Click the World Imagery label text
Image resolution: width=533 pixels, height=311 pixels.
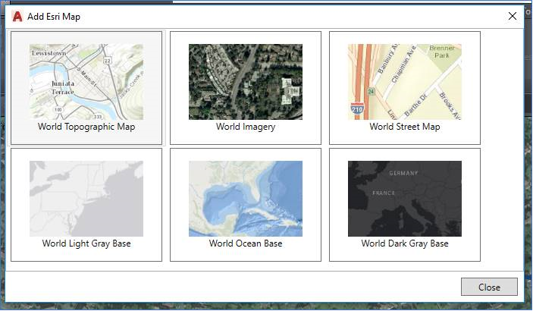[x=246, y=127]
